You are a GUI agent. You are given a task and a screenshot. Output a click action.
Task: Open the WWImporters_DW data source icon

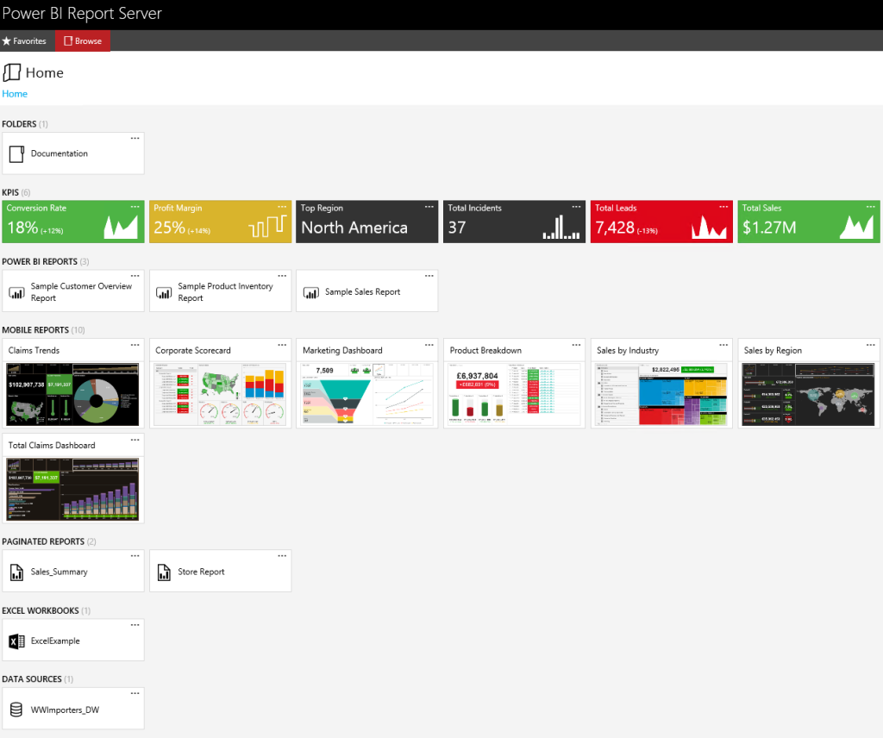click(16, 708)
